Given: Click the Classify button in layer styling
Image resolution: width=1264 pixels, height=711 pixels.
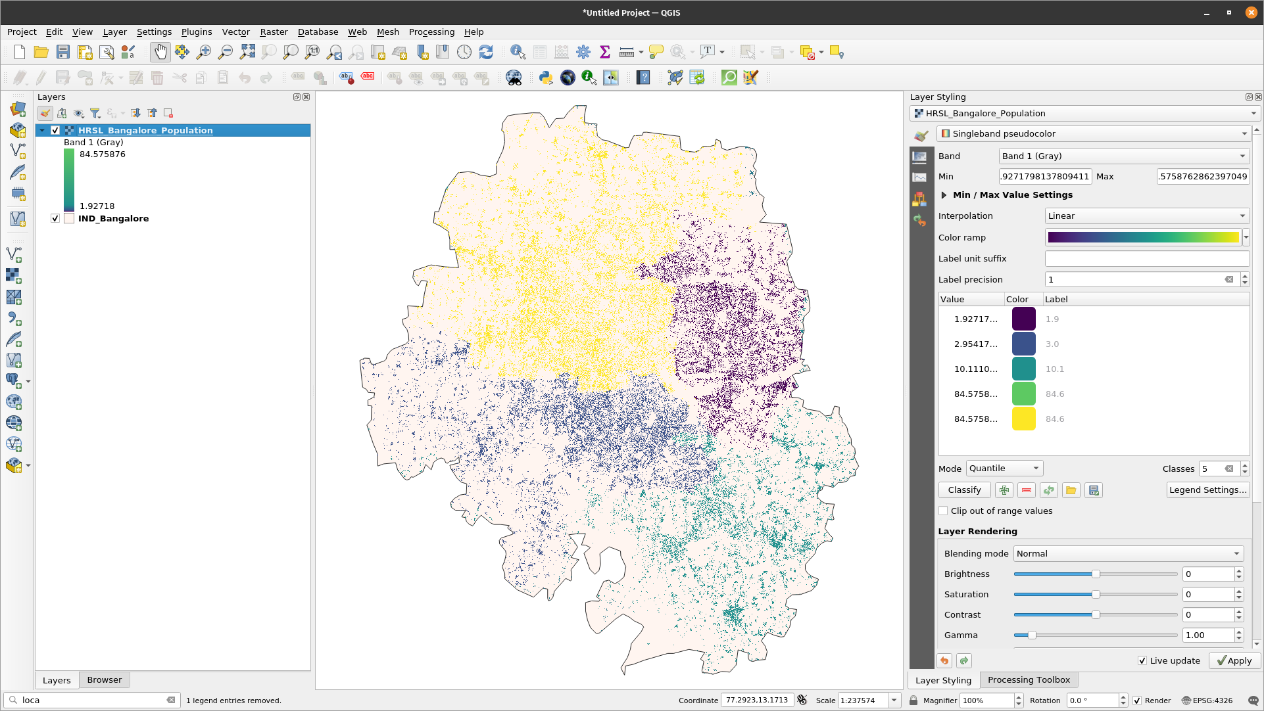Looking at the screenshot, I should (965, 490).
